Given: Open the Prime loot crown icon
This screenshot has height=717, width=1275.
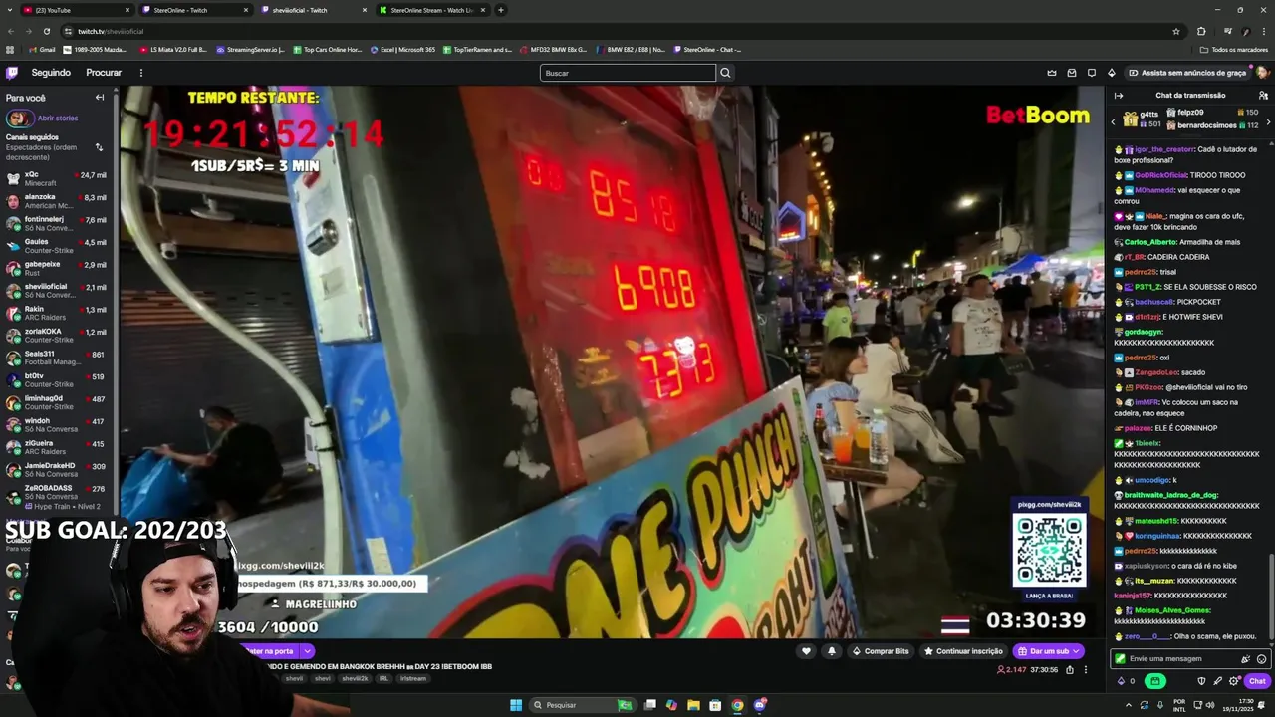Looking at the screenshot, I should [x=1052, y=73].
